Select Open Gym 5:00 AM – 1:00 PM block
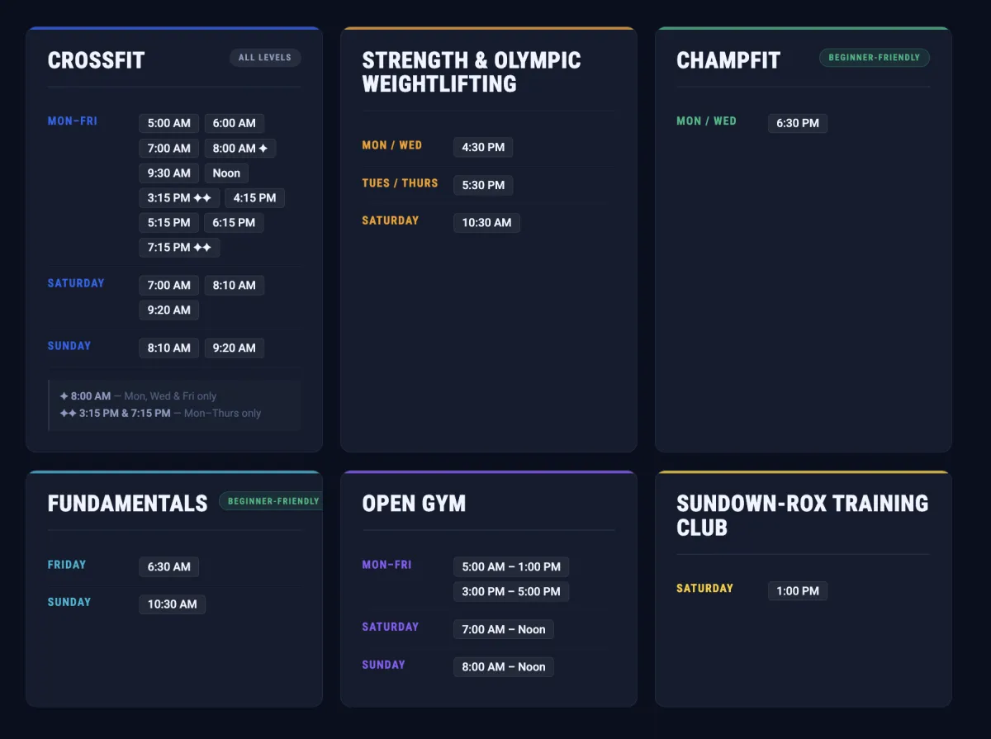This screenshot has height=739, width=991. click(511, 566)
